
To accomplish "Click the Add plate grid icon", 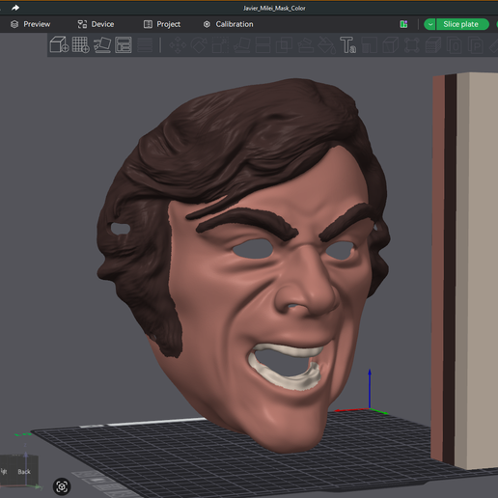I will (x=80, y=44).
